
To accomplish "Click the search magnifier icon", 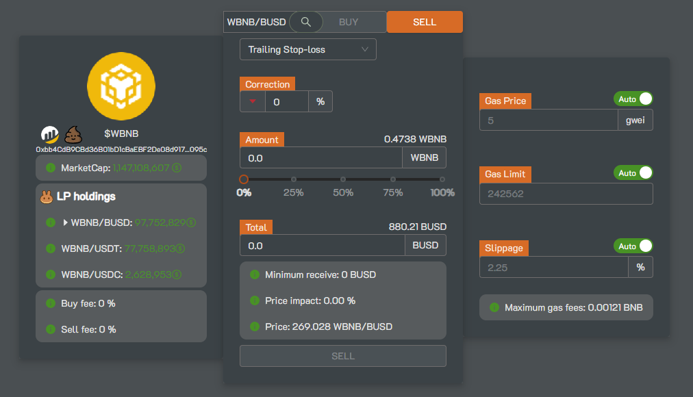I will (x=306, y=22).
